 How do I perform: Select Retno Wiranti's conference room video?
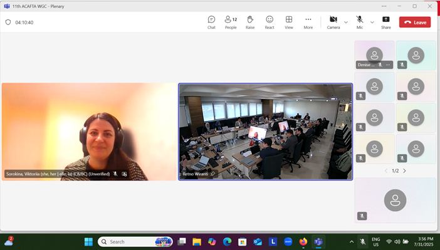[266, 132]
